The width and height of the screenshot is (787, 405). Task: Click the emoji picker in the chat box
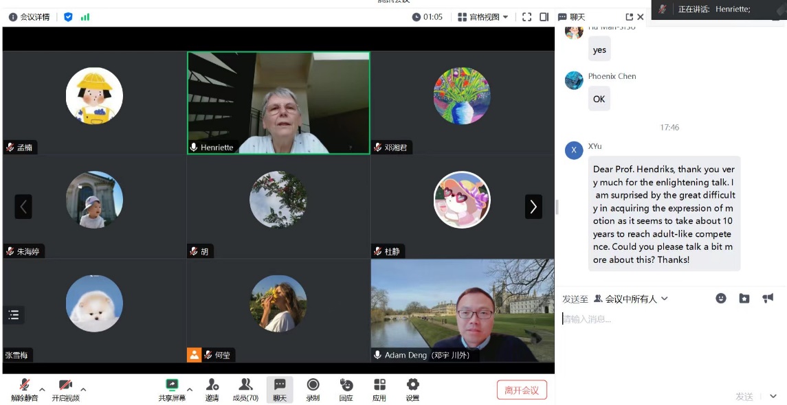point(720,299)
